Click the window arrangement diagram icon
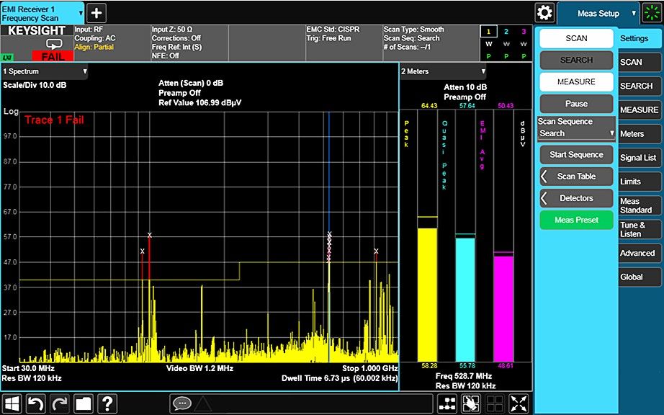The image size is (664, 415). click(x=447, y=404)
